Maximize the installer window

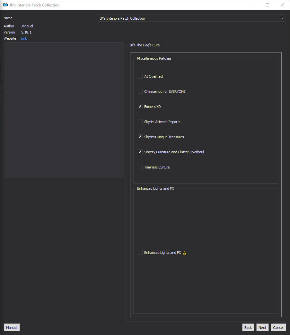268,5
